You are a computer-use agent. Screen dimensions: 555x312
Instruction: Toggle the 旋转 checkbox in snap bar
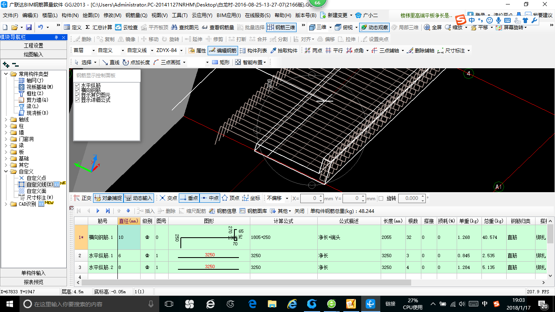point(381,198)
